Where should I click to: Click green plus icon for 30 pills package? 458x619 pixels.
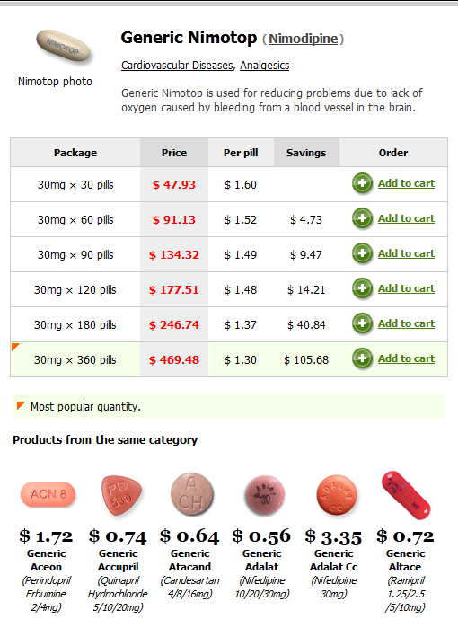pos(362,183)
